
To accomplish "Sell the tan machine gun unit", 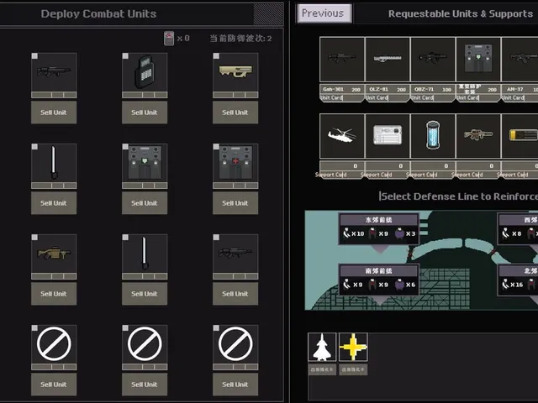I will coord(54,294).
